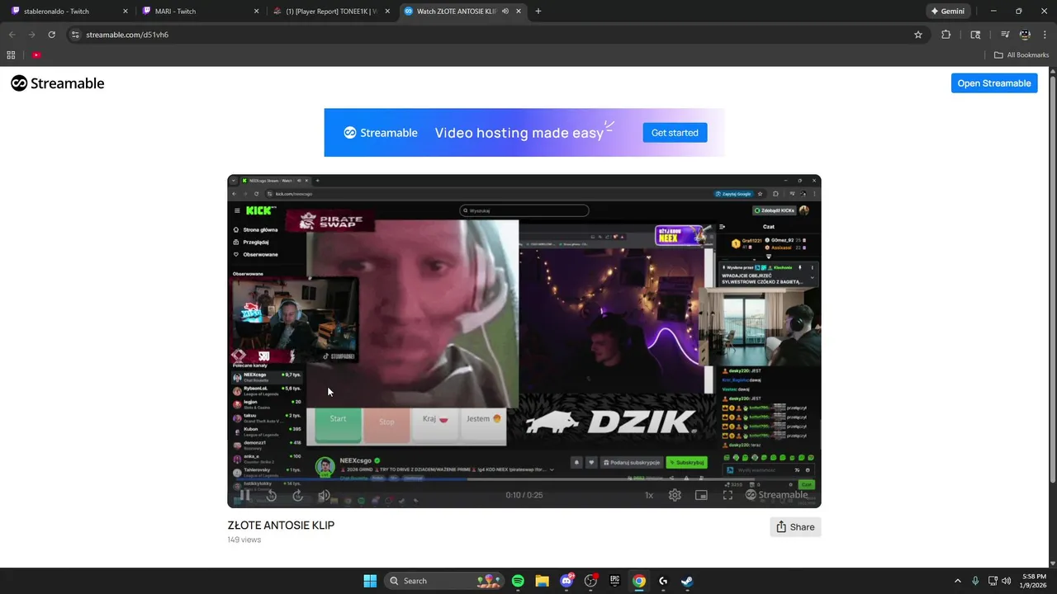
Task: Click the Streamable video hosting banner
Action: point(524,133)
